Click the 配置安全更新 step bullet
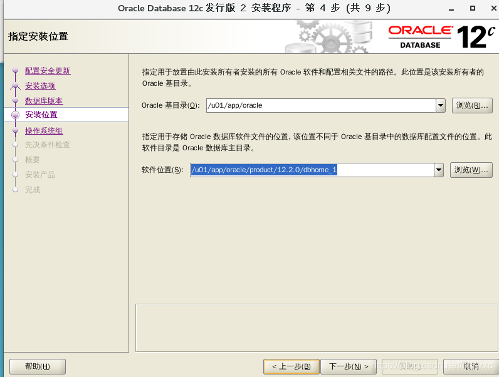The width and height of the screenshot is (499, 377). (15, 71)
